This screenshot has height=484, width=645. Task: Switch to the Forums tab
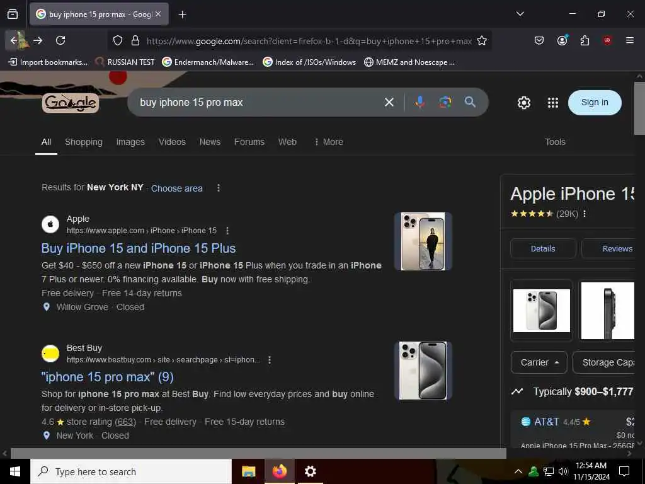[249, 142]
